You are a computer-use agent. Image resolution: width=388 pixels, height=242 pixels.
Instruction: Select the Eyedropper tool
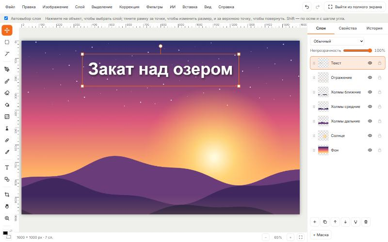point(7,152)
